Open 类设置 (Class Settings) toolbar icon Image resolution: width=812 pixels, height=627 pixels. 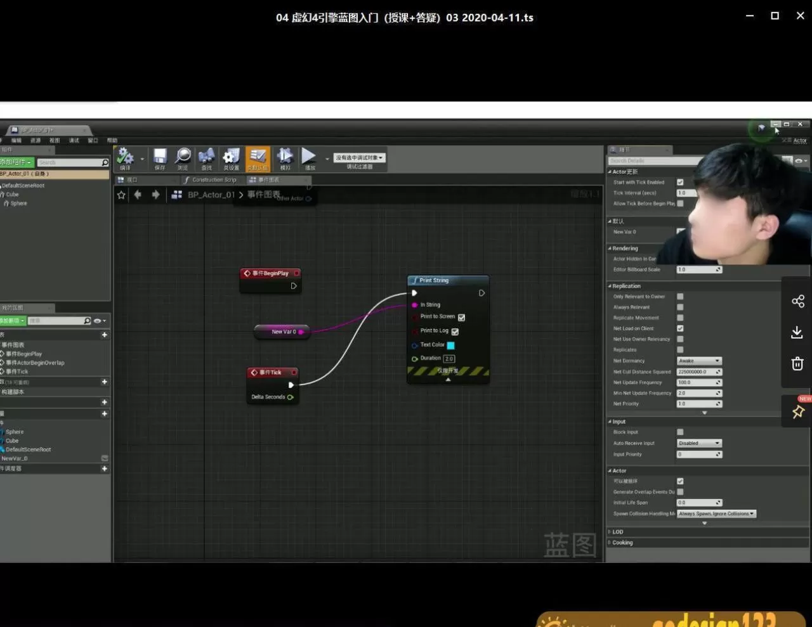[231, 158]
